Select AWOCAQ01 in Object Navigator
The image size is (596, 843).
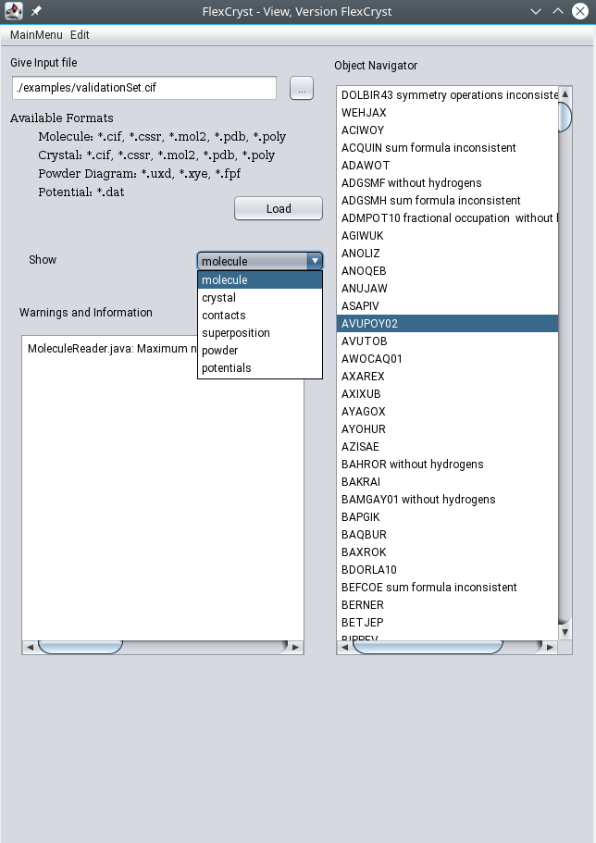pyautogui.click(x=448, y=359)
